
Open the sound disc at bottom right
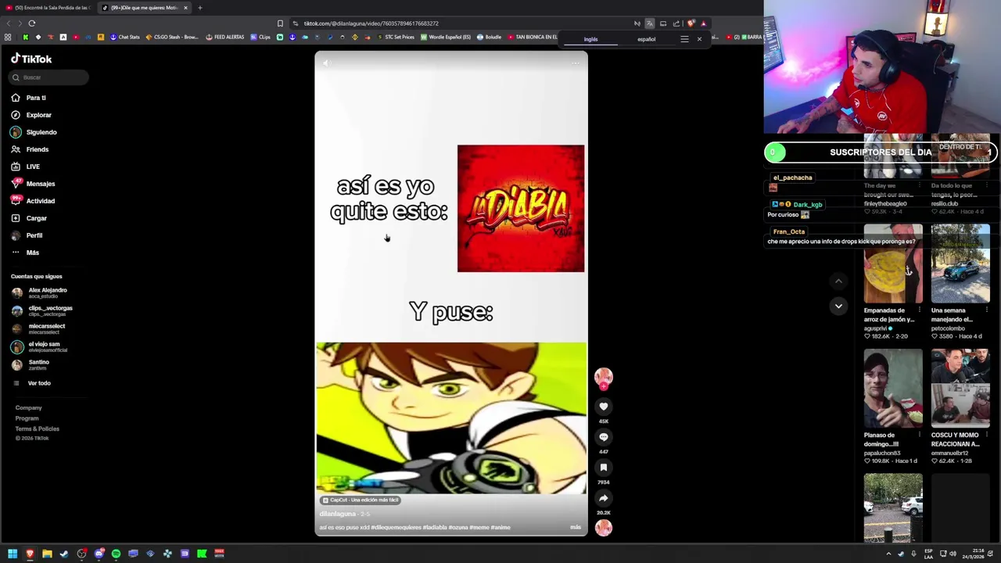(603, 527)
